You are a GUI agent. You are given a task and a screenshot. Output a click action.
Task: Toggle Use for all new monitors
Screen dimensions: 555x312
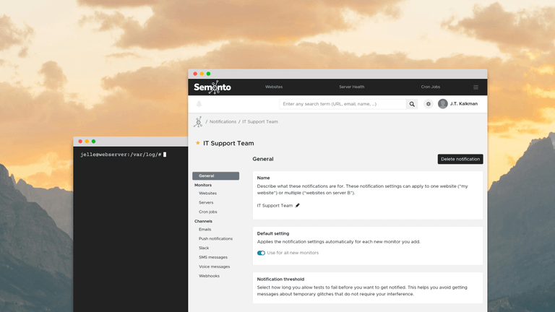(261, 253)
